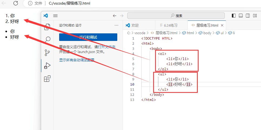This screenshot has height=130, width=261.
Task: Click the browser reload icon
Action: pyautogui.click(x=16, y=3)
